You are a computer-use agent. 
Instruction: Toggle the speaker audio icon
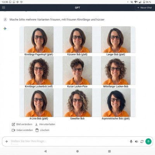136,141
